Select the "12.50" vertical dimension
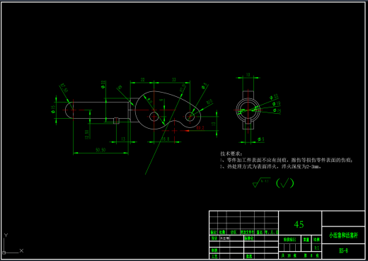Viewport: 368px width, 261px height. tap(87, 134)
